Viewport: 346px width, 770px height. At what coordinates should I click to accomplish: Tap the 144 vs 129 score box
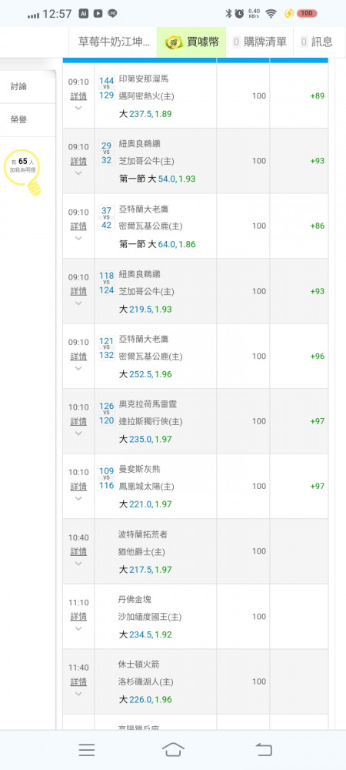(x=106, y=88)
